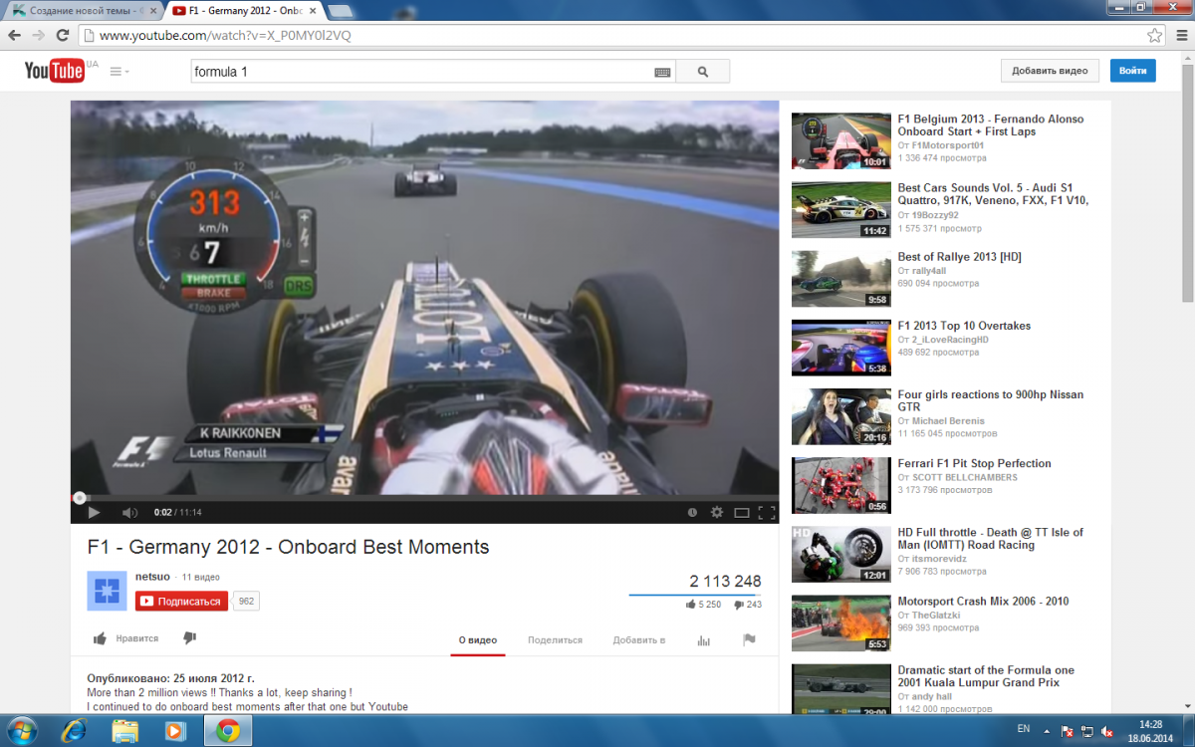Close the 'F1 - Germany 2012' browser tab
Image resolution: width=1195 pixels, height=747 pixels.
(x=312, y=10)
